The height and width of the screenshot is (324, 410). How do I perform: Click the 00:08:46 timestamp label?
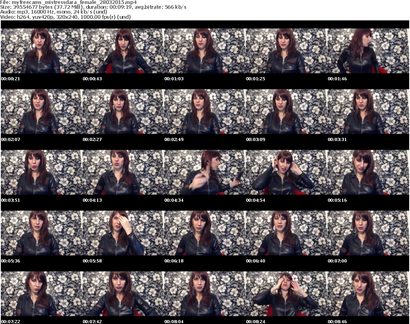pos(337,322)
